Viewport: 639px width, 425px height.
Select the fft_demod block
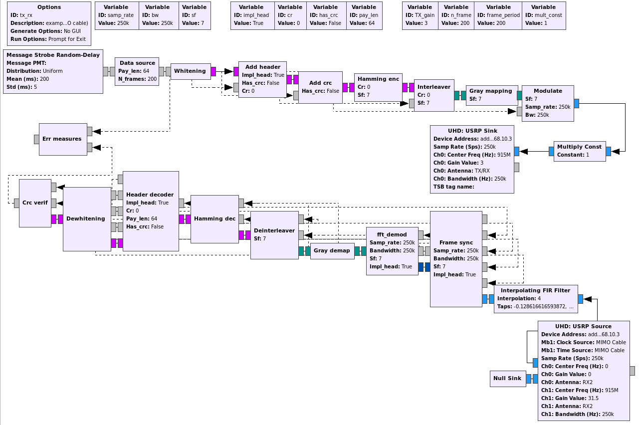point(392,249)
